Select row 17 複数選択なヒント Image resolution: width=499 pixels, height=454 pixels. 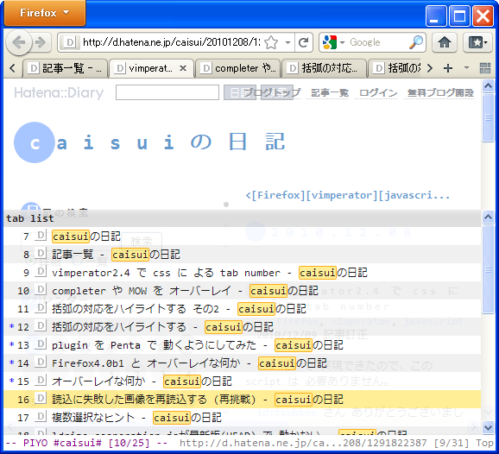tap(243, 418)
